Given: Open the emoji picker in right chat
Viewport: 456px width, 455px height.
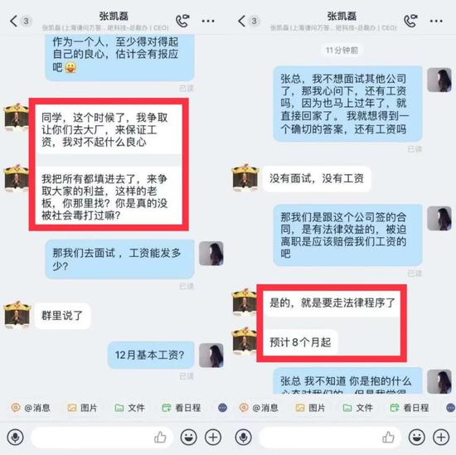Looking at the screenshot, I should coord(416,437).
